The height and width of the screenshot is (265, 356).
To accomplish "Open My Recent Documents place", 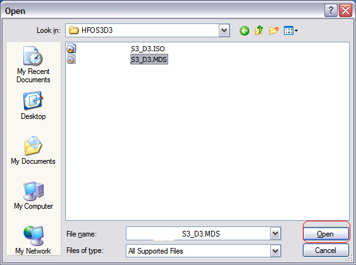I will pyautogui.click(x=34, y=65).
